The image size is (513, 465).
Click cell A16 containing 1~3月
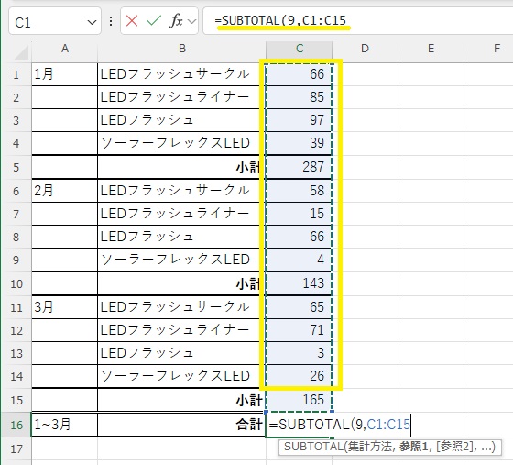pos(64,425)
